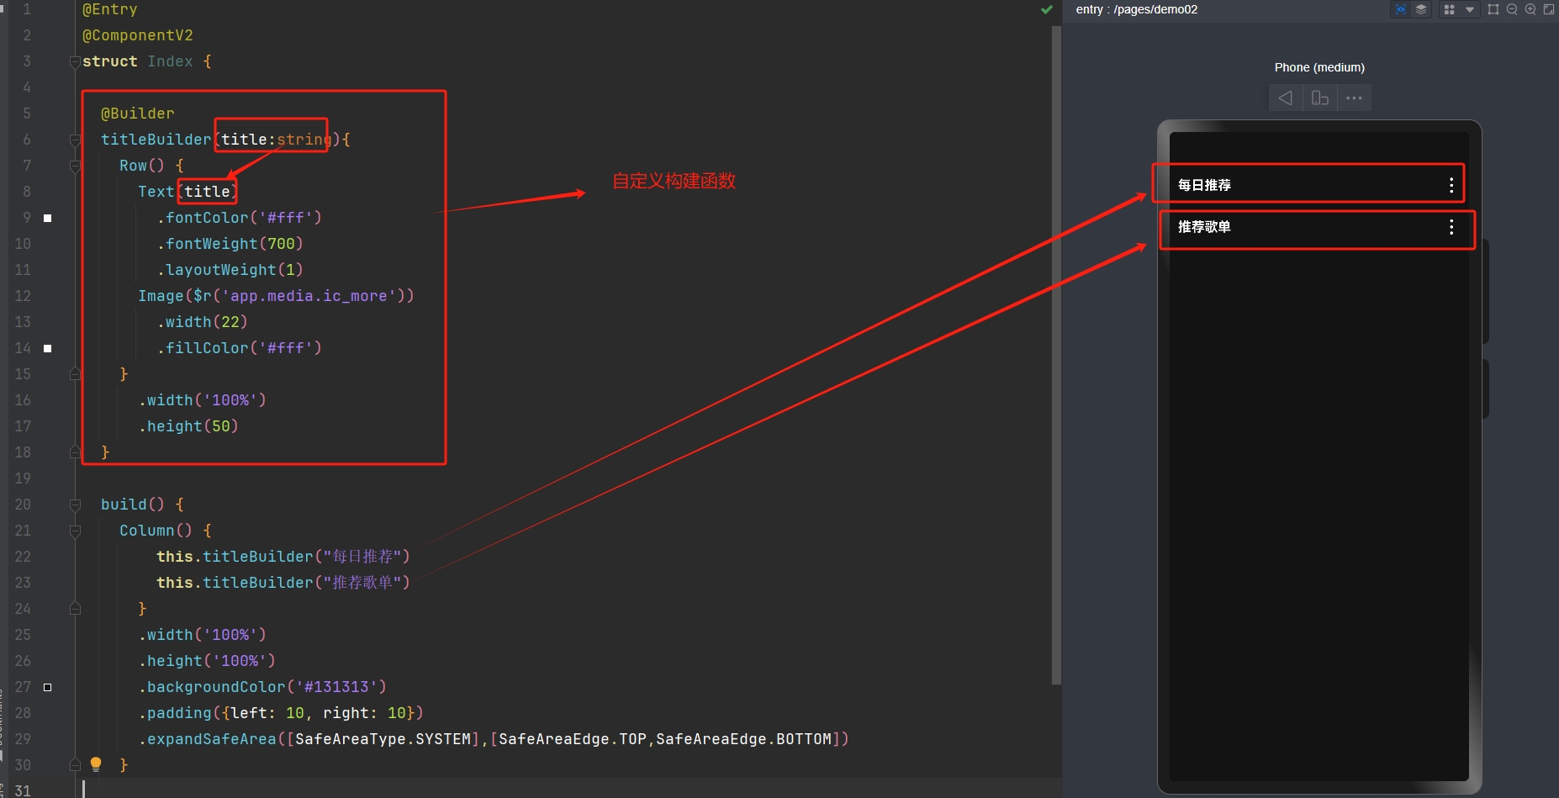Click the vertical menu dots beside 推荐歌单
This screenshot has width=1559, height=798.
[1451, 227]
